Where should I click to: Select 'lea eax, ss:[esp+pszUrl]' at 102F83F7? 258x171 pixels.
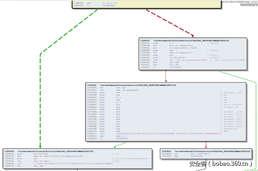[113, 90]
